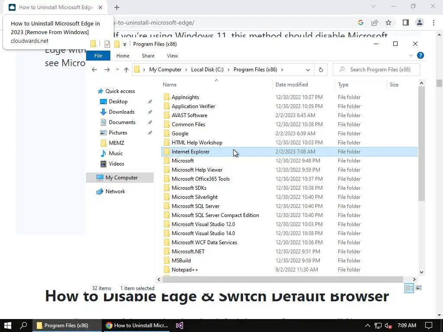Select the Microsoft folder icon
443x332 pixels.
[167, 161]
